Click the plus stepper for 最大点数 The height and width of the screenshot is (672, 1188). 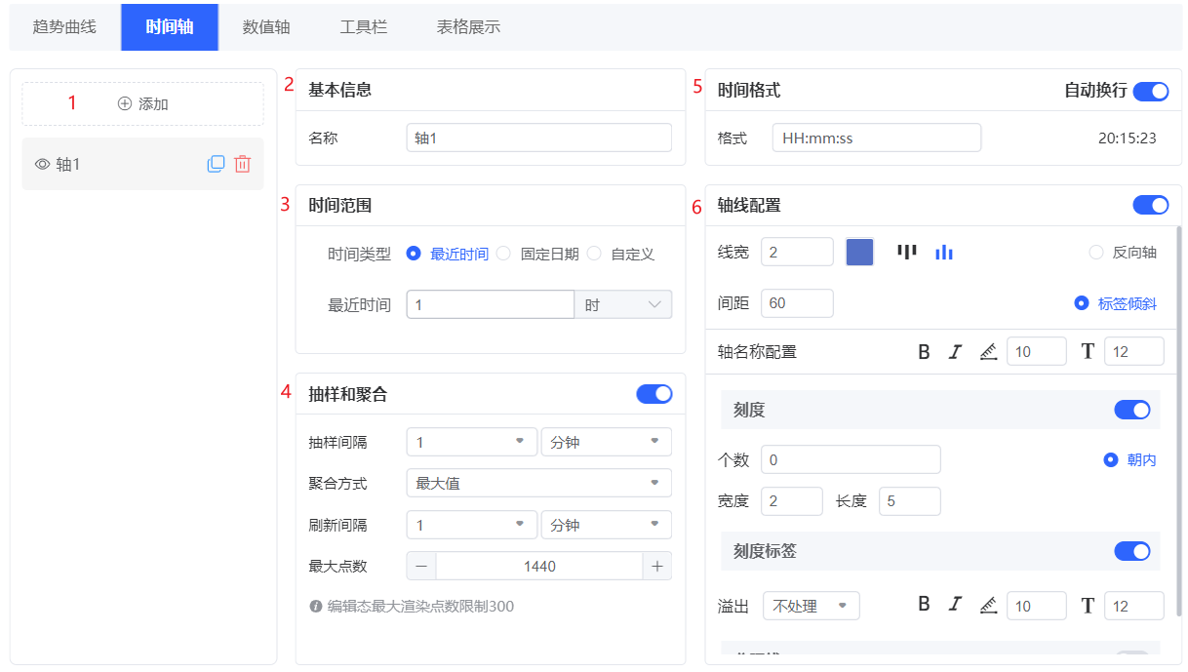point(656,566)
